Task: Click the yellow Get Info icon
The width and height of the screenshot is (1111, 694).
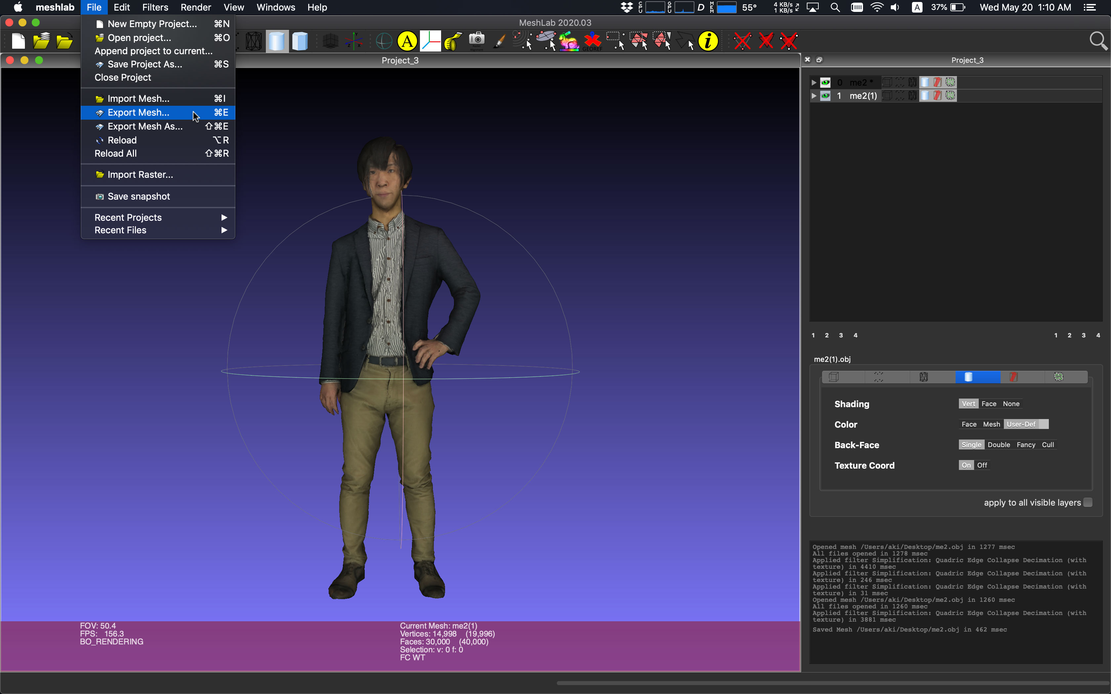Action: click(x=708, y=41)
